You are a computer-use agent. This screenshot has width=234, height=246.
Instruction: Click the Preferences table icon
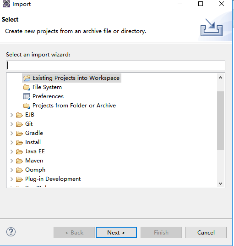pyautogui.click(x=27, y=96)
